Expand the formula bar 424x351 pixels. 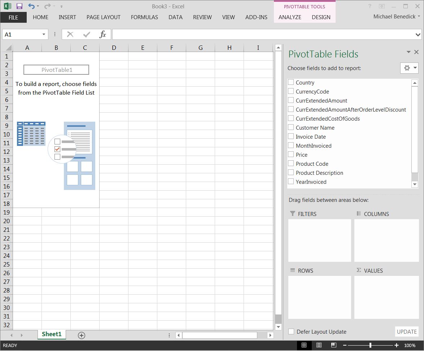tap(418, 35)
